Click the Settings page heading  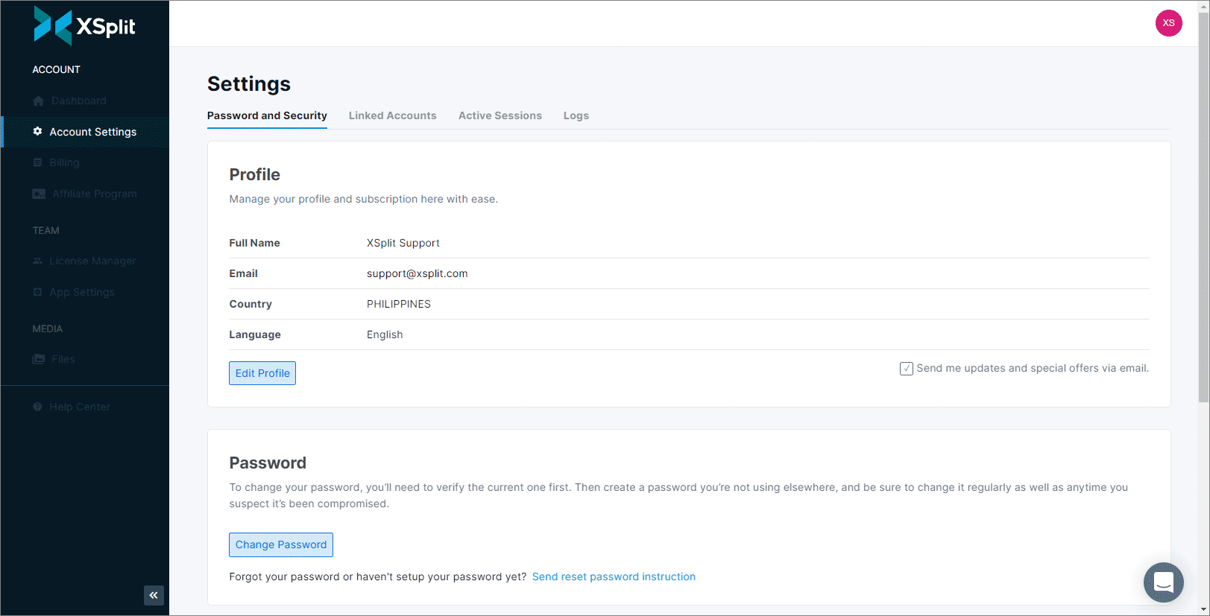coord(249,84)
